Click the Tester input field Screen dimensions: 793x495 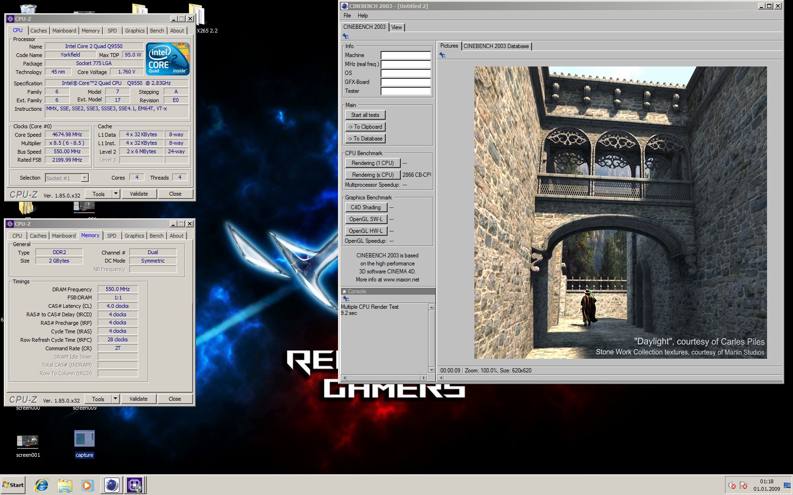pos(405,91)
